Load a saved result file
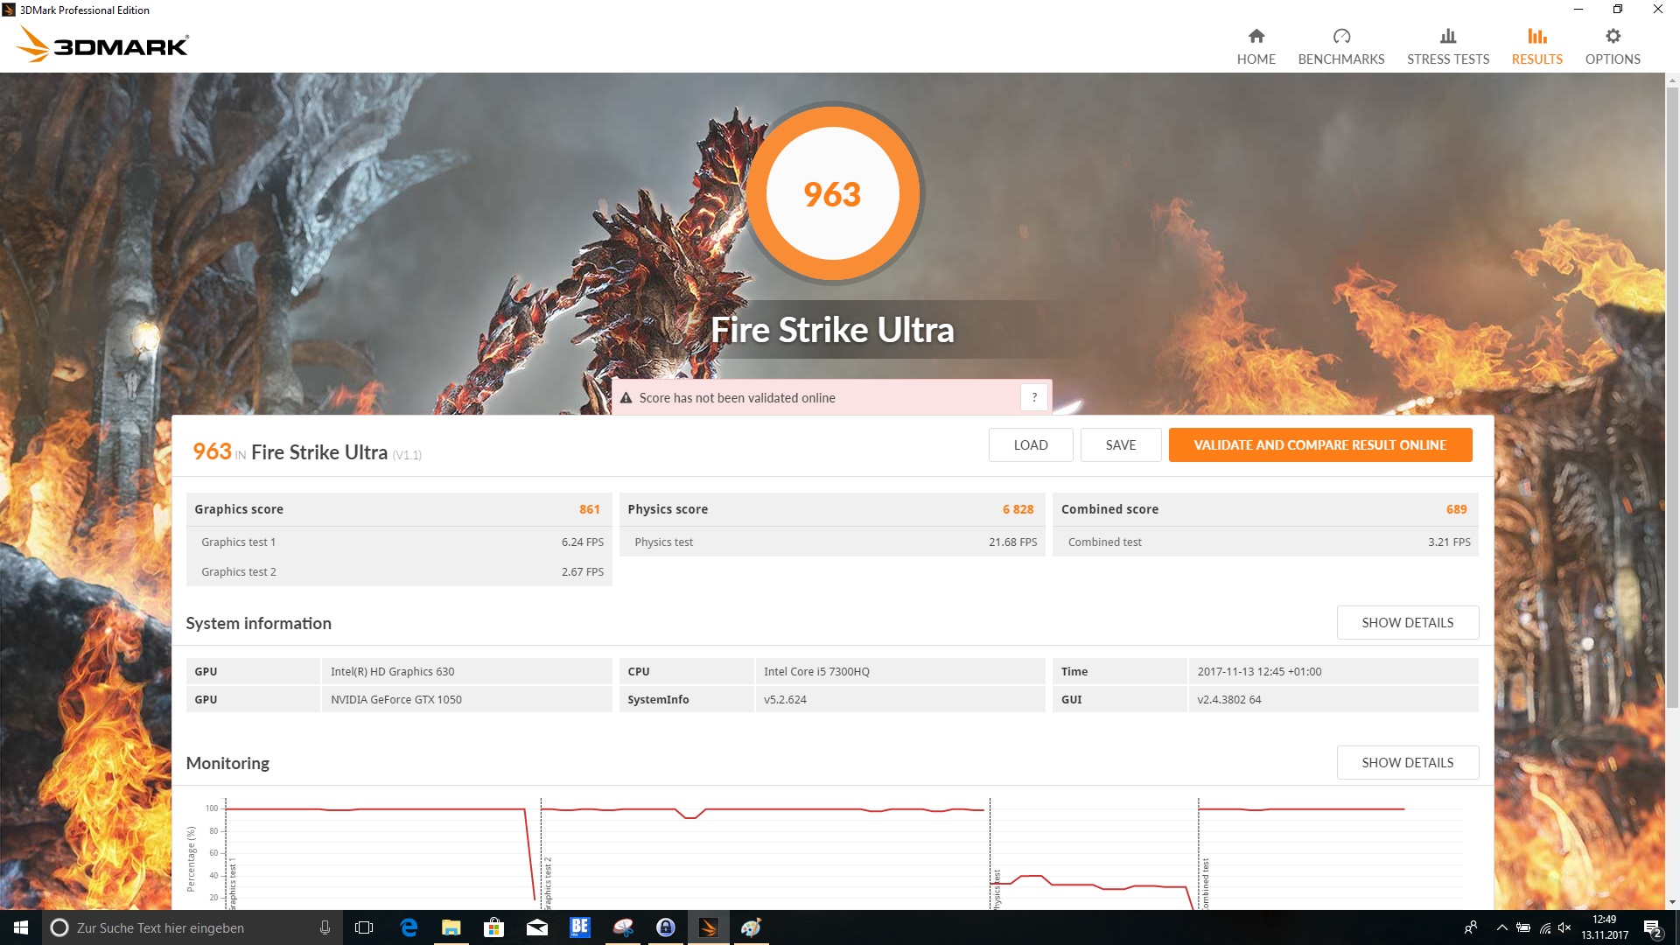This screenshot has height=945, width=1680. (x=1030, y=444)
